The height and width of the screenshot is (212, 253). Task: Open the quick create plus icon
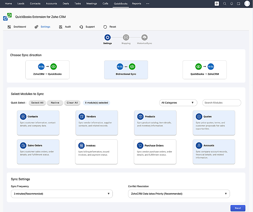click(x=217, y=3)
